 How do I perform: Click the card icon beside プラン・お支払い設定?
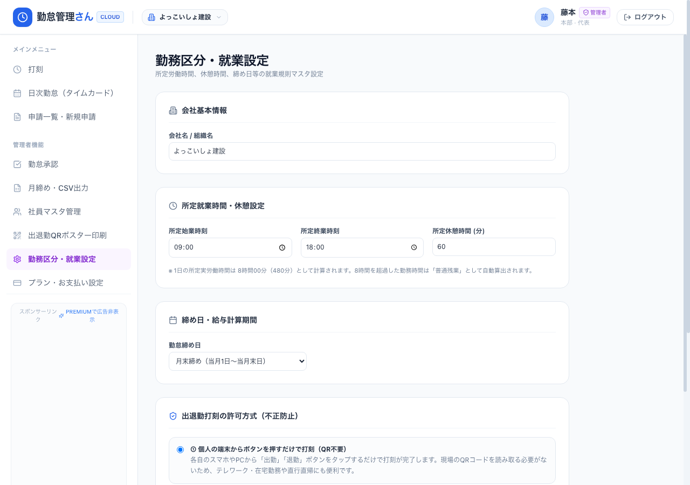(17, 283)
